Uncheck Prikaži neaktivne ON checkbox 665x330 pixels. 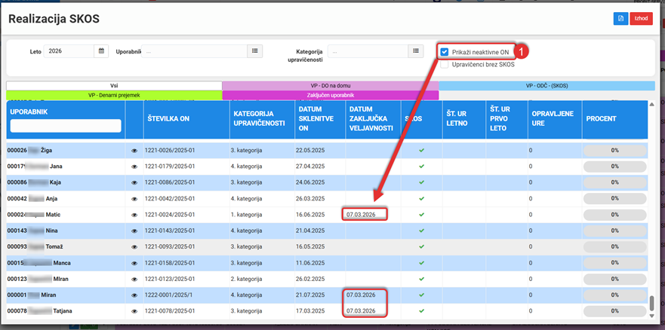point(445,52)
